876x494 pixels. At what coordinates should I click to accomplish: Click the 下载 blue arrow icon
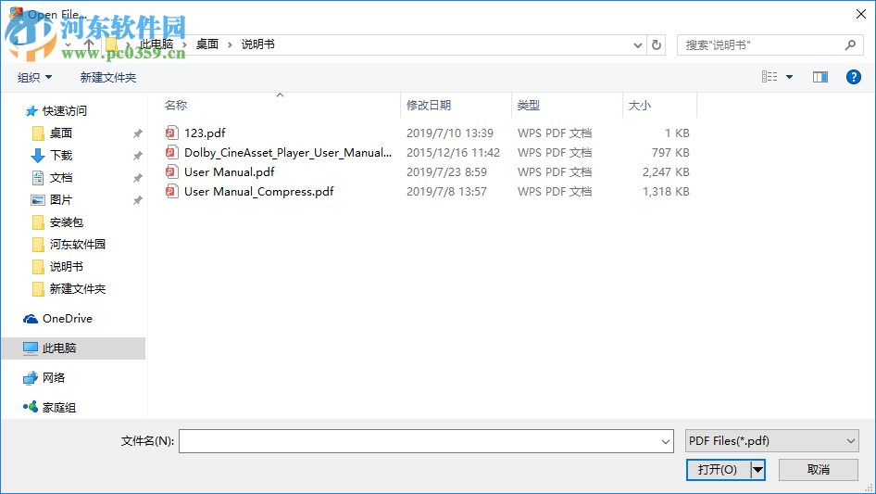pos(37,155)
